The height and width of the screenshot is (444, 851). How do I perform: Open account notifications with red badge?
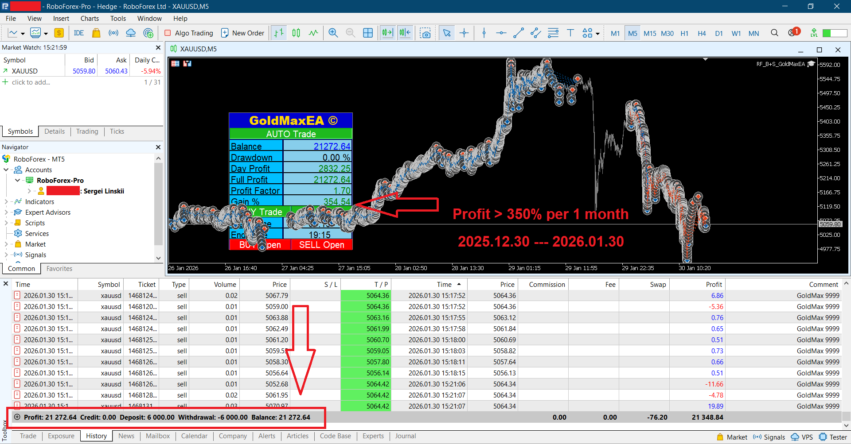coord(794,32)
